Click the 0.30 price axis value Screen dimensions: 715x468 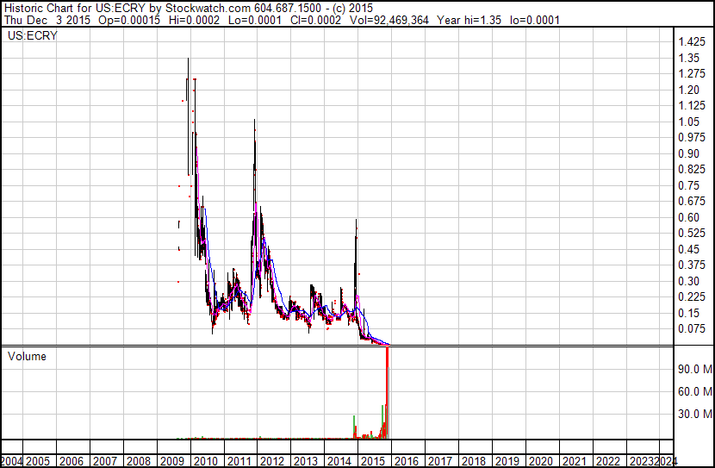pyautogui.click(x=688, y=282)
